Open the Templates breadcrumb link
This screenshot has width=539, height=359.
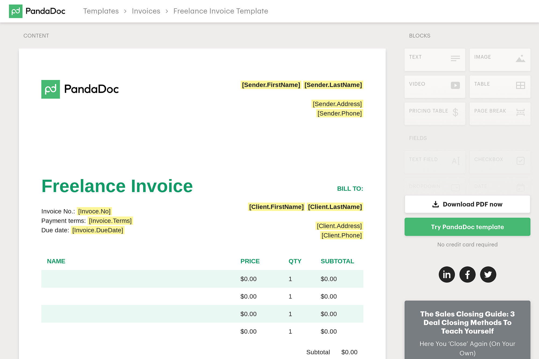point(101,11)
